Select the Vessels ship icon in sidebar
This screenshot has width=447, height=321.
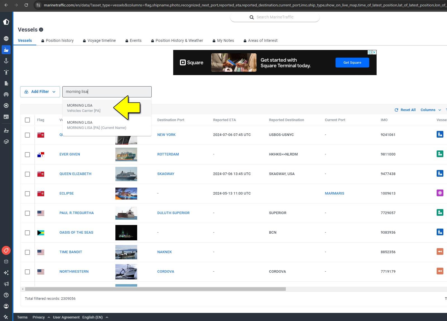tap(6, 50)
